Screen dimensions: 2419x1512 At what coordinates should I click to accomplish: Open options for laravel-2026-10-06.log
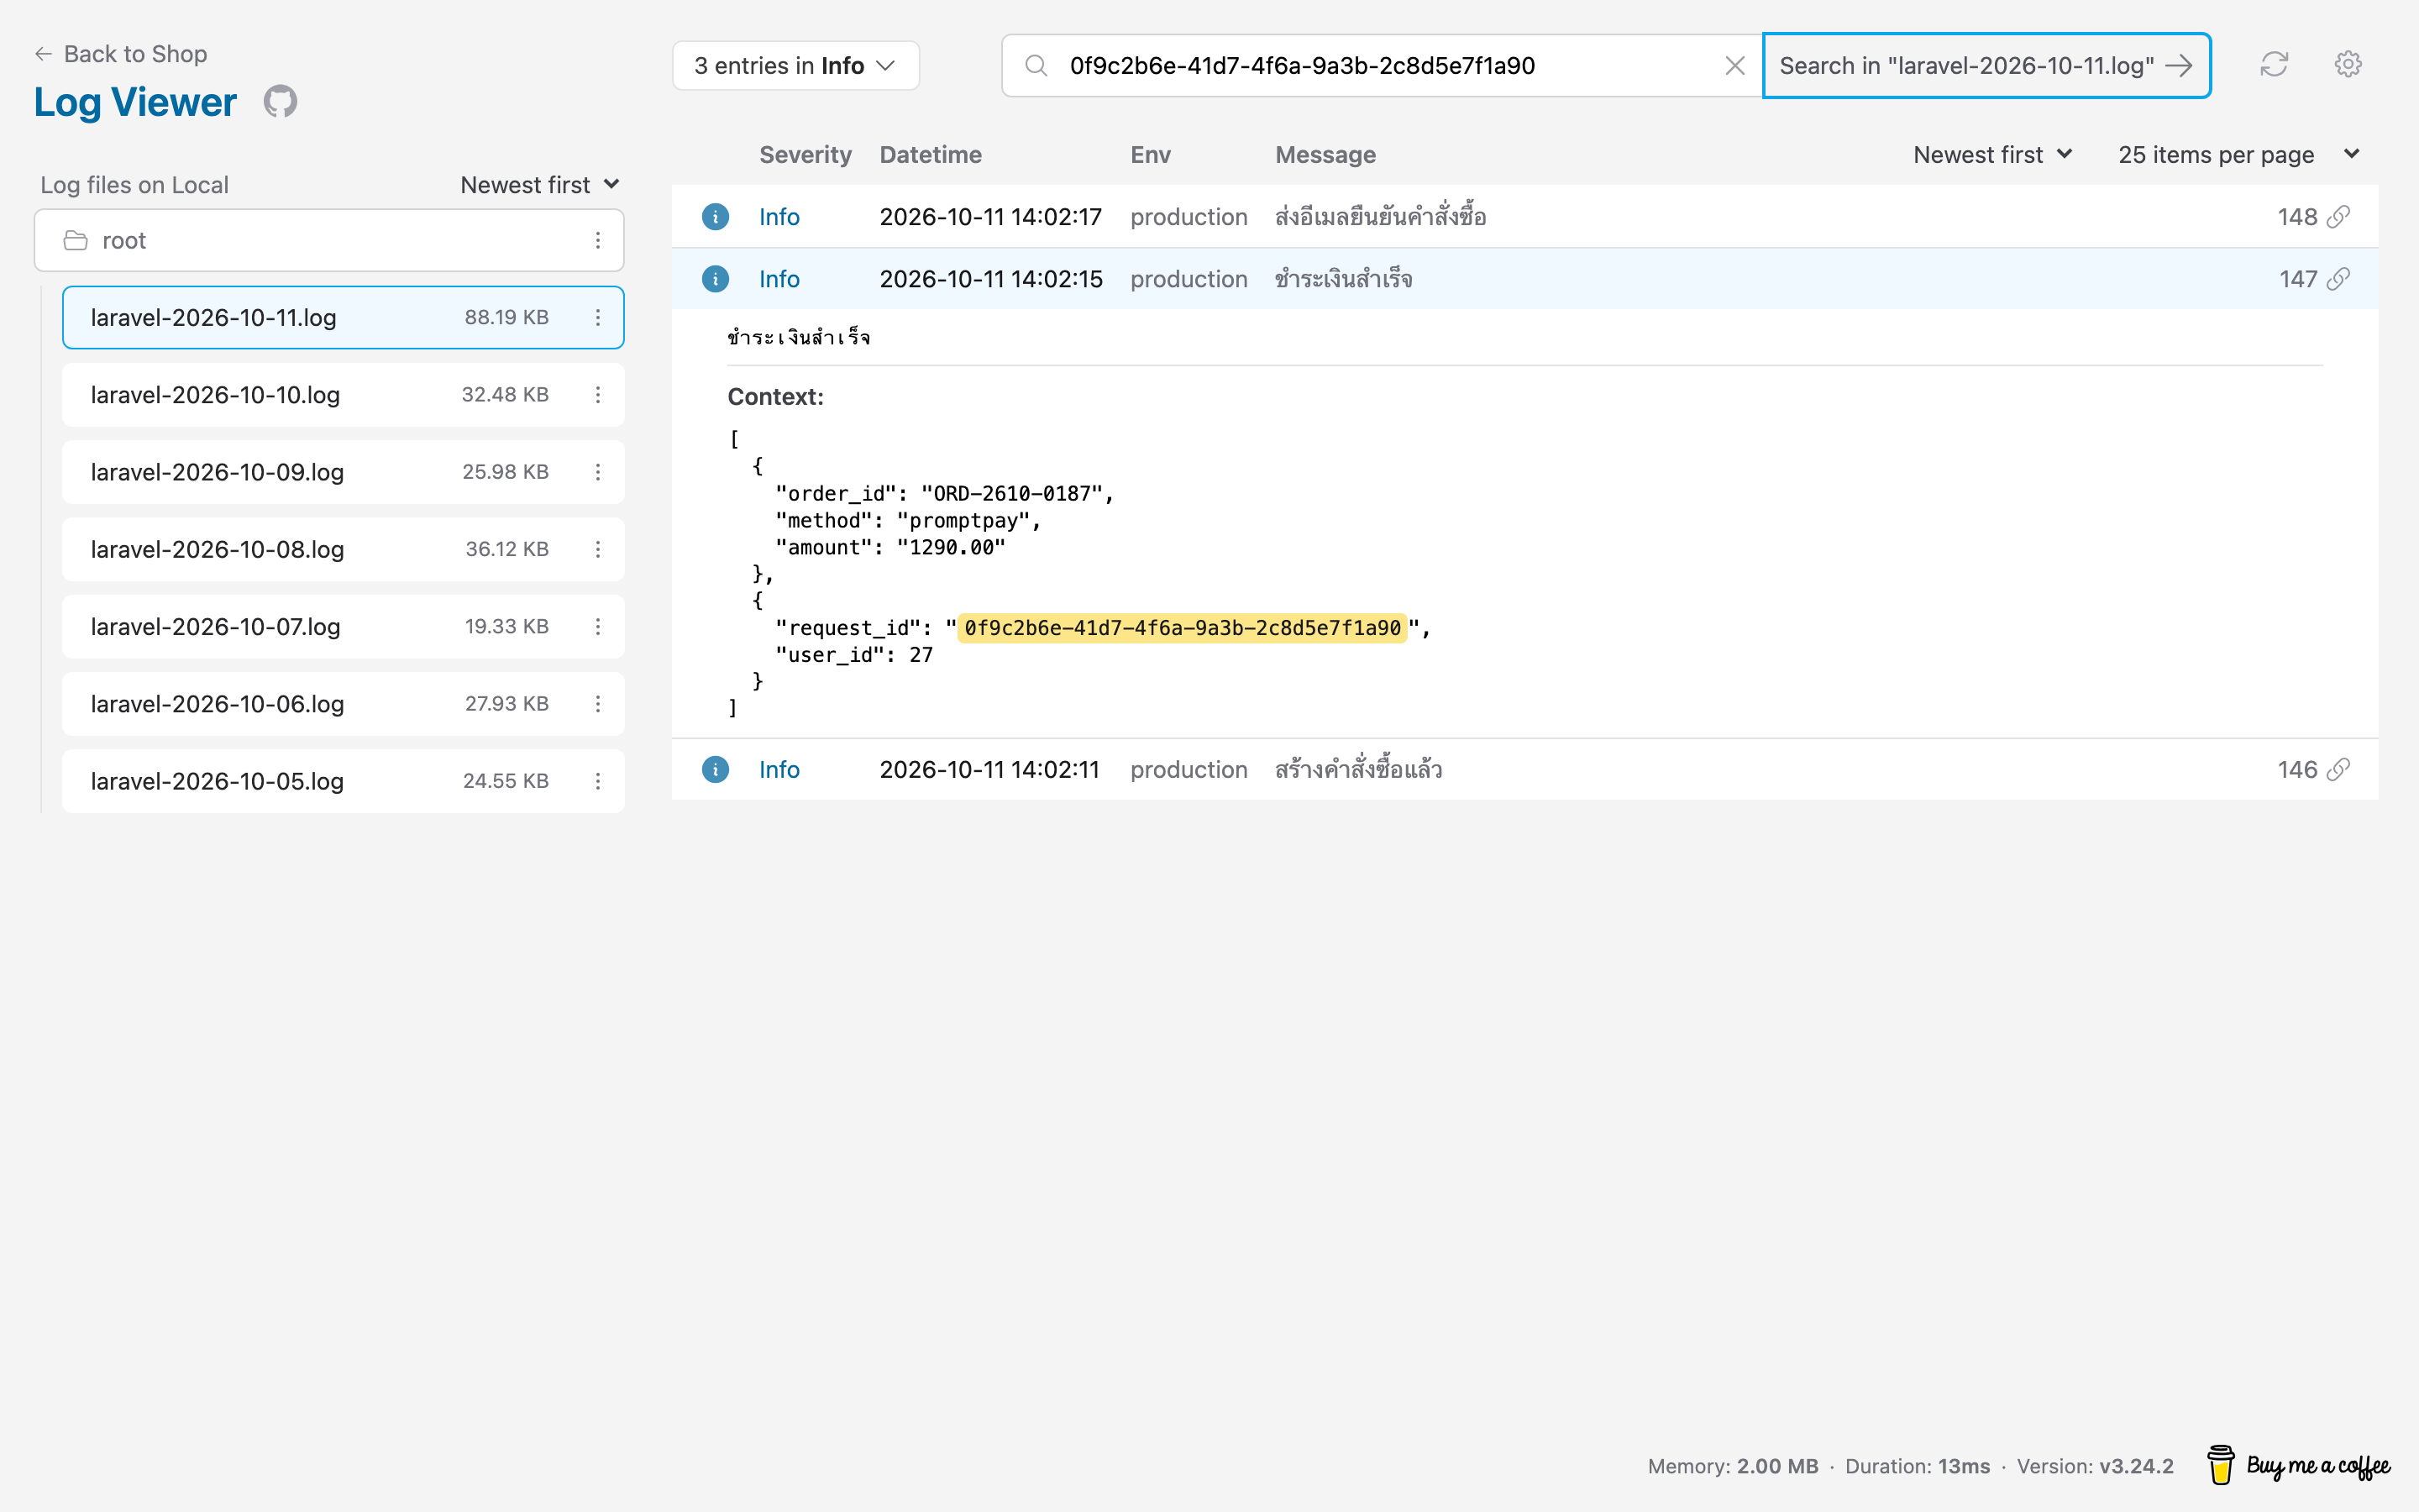coord(598,704)
